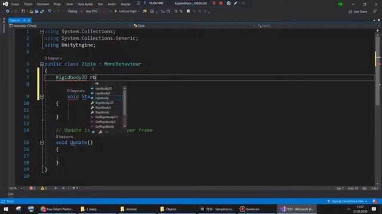Click the Bandicam stop recording icon
The width and height of the screenshot is (382, 214).
(x=221, y=3)
